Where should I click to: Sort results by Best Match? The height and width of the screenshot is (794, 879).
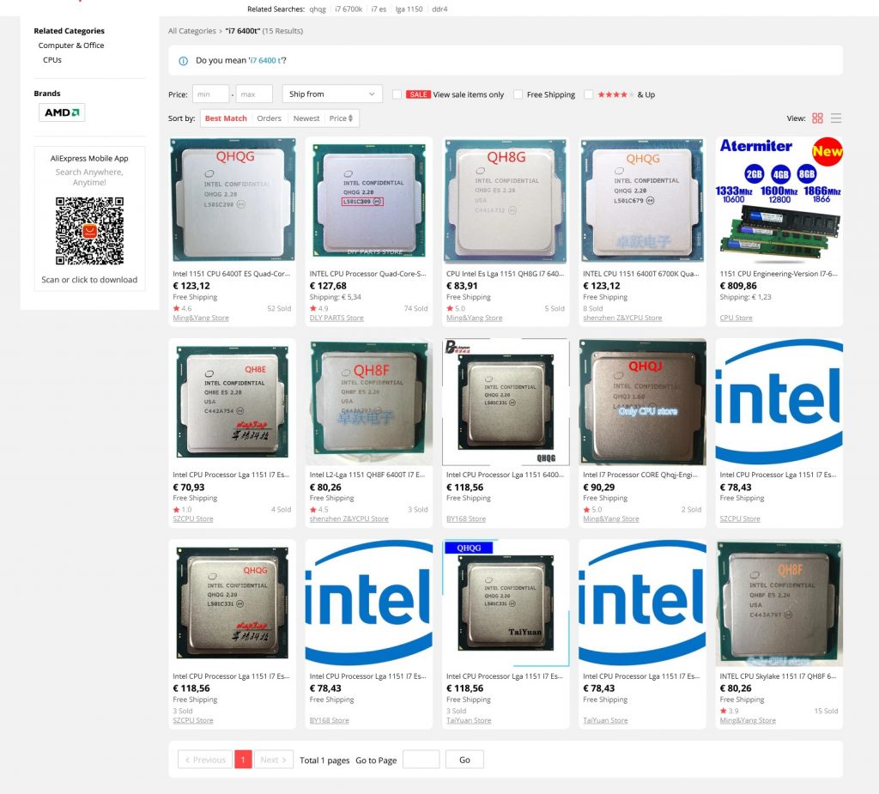click(226, 118)
